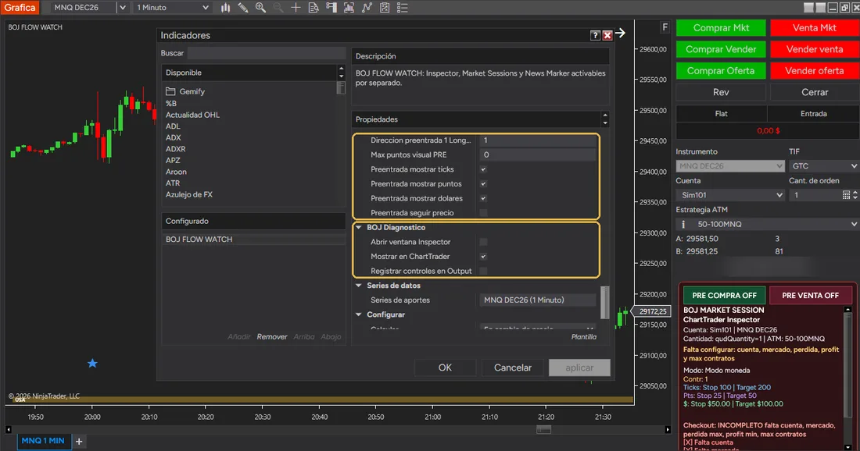
Task: Open the order quantity calculator icon
Action: (x=846, y=195)
